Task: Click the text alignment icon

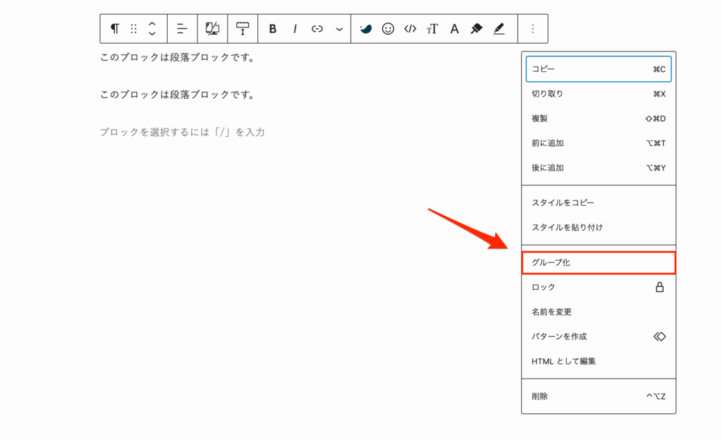Action: coord(182,28)
